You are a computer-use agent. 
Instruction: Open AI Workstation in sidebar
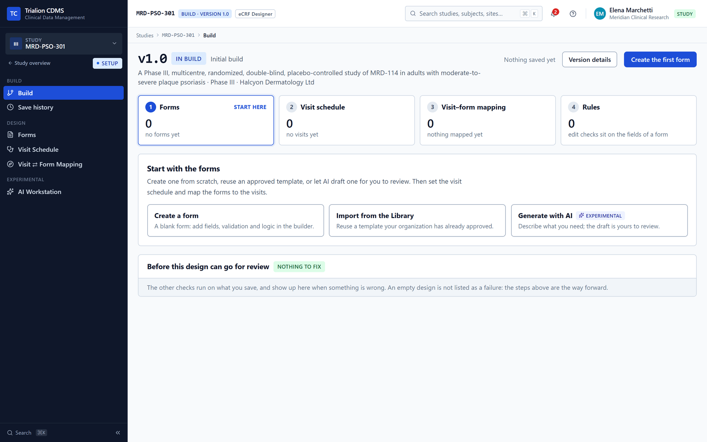point(63,192)
